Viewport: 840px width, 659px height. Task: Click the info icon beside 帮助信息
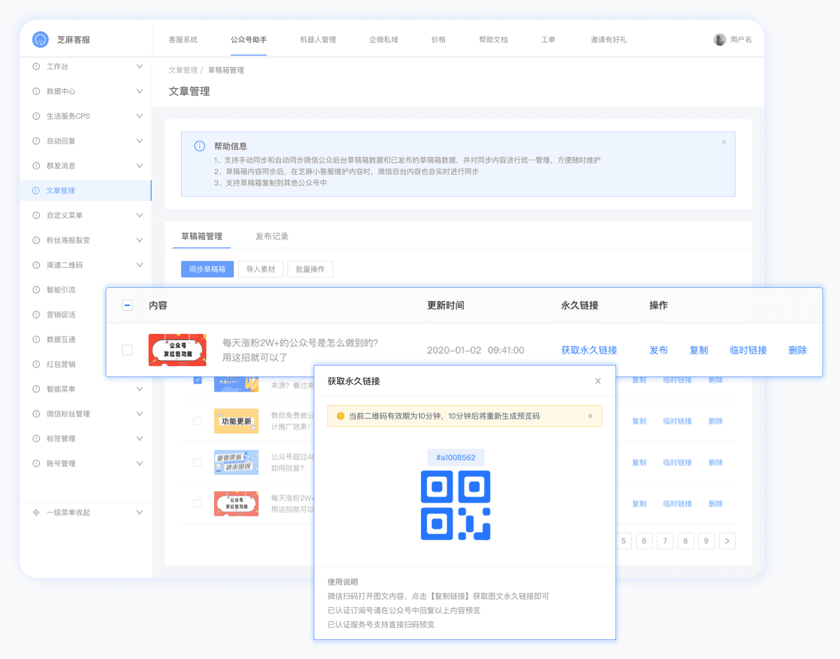pyautogui.click(x=200, y=146)
